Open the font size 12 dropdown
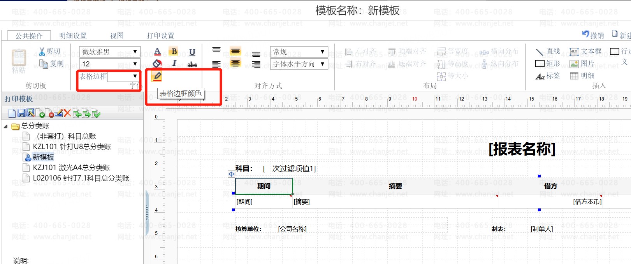The height and width of the screenshot is (264, 631). click(x=110, y=64)
